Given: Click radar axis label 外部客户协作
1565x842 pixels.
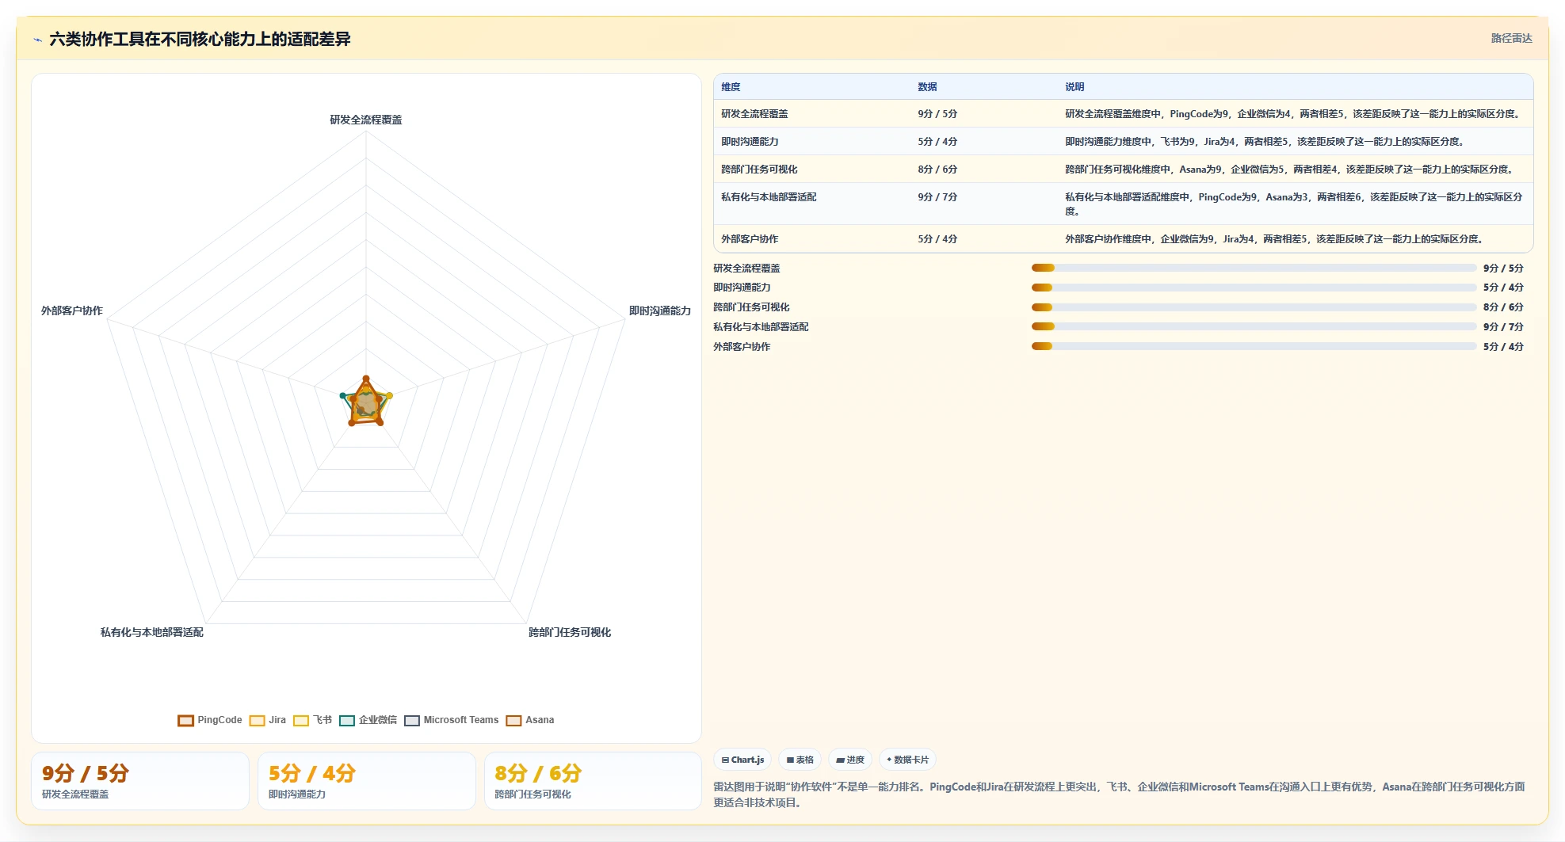Looking at the screenshot, I should click(72, 311).
